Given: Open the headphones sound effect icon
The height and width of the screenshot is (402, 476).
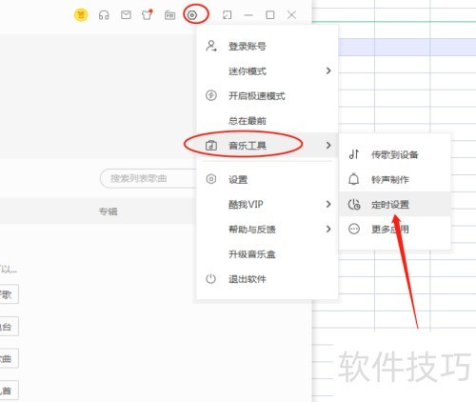Looking at the screenshot, I should coord(104,15).
